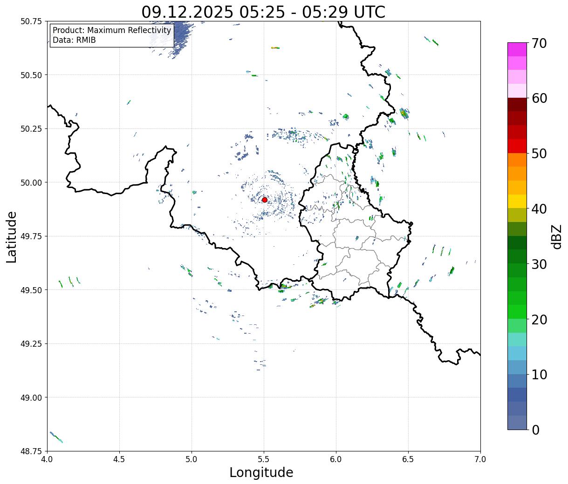Click the light blue colorbar swatch above 10

pyautogui.click(x=517, y=353)
